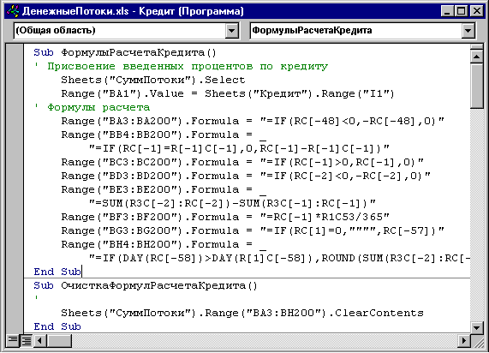Click vertical scrollbar down arrow

[476, 327]
